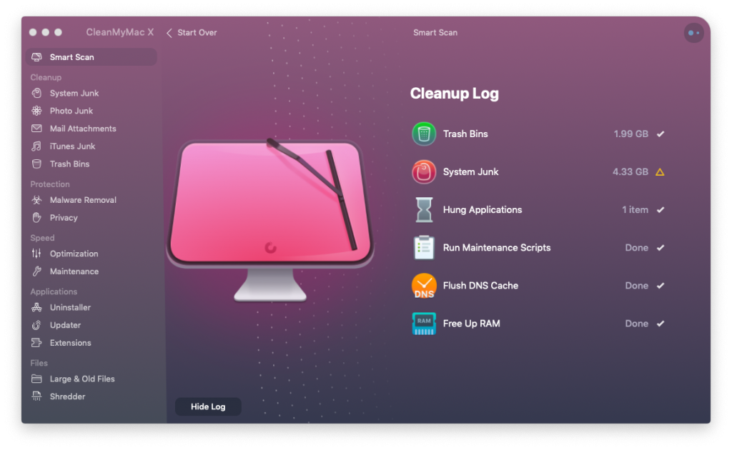This screenshot has height=450, width=732.
Task: Click the orange Flush DNS Cache icon
Action: click(x=424, y=286)
